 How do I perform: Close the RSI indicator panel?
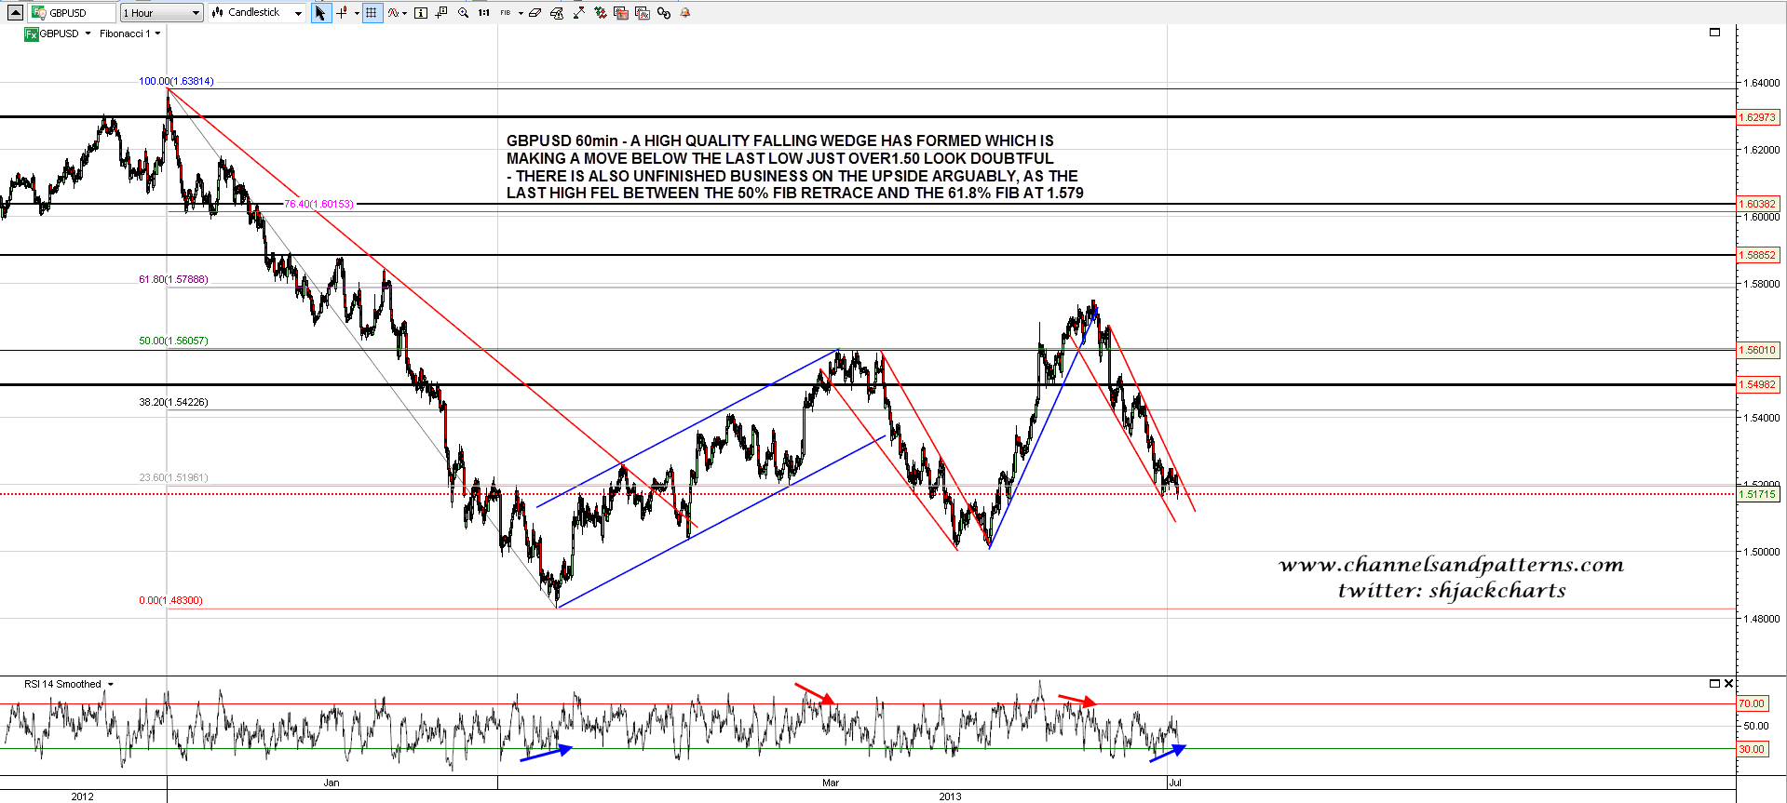(1728, 684)
